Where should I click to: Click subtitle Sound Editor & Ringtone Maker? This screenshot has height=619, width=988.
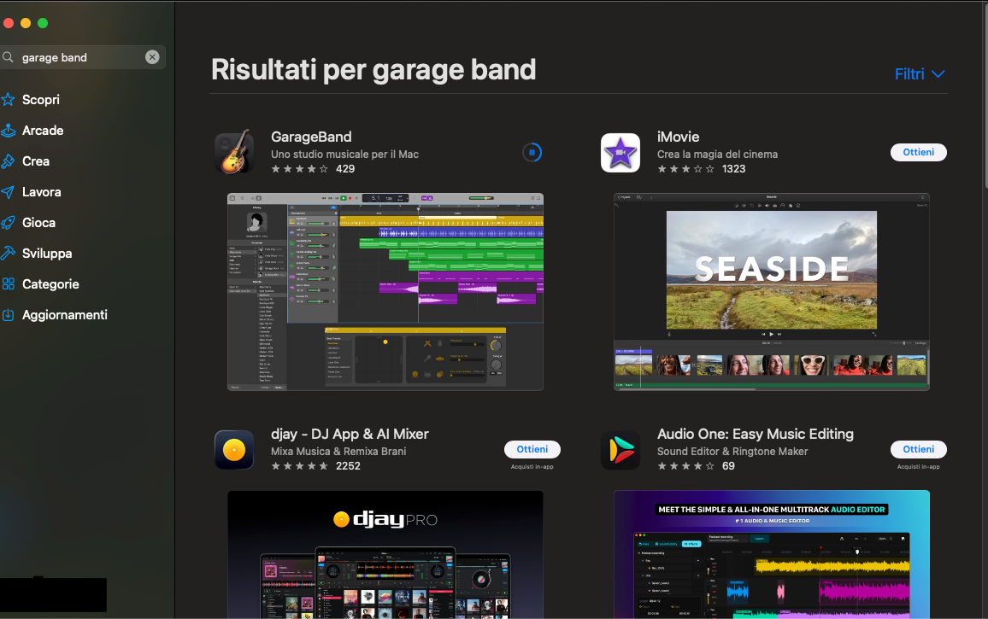732,452
